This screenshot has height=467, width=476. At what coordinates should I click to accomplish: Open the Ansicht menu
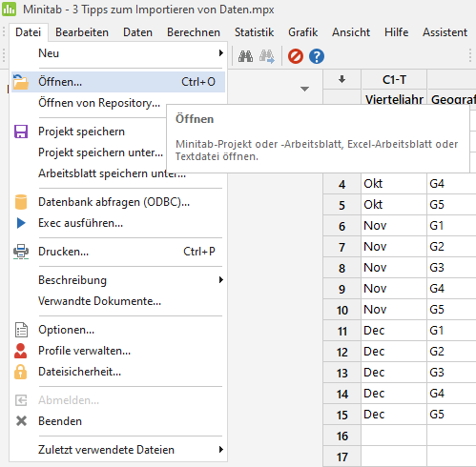(x=351, y=32)
